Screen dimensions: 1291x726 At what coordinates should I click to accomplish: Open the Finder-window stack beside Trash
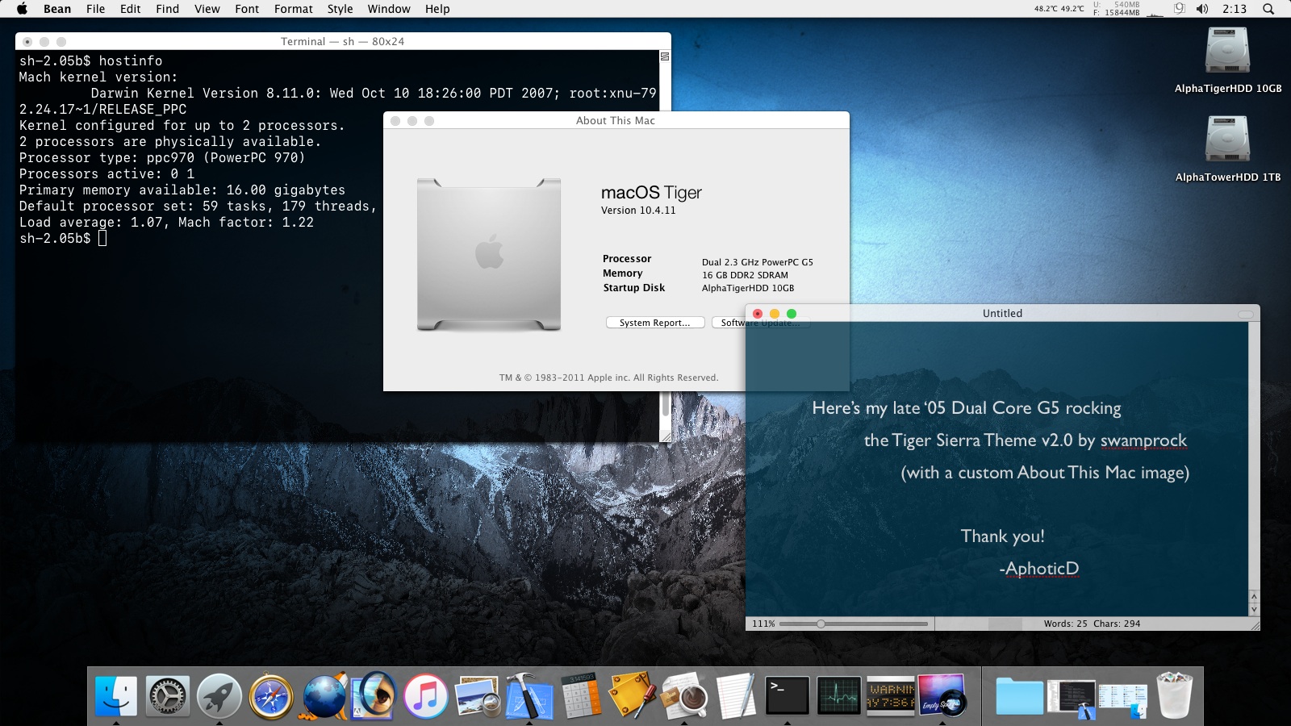point(1123,700)
